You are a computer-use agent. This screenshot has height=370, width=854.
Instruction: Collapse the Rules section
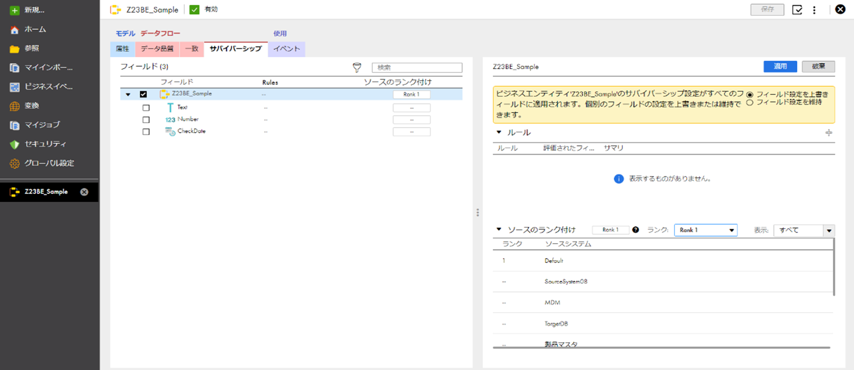pyautogui.click(x=499, y=132)
